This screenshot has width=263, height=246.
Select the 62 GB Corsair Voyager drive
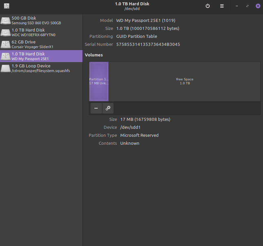click(41, 44)
